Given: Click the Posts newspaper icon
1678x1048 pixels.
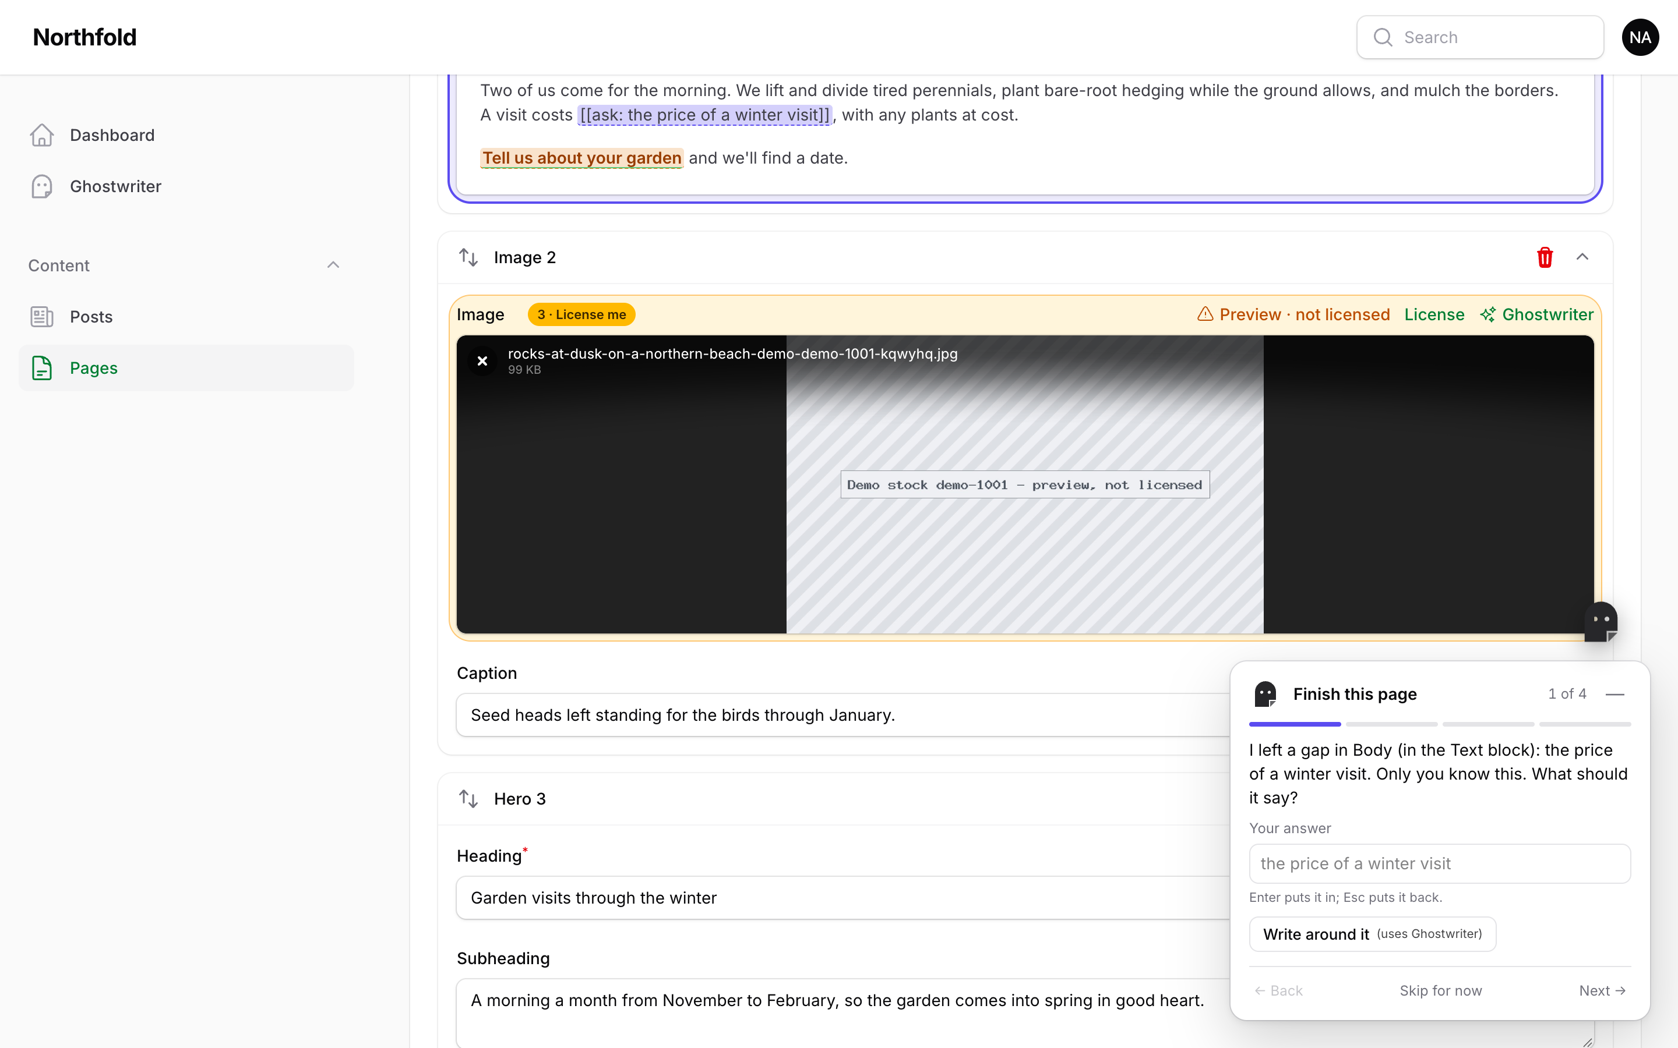Looking at the screenshot, I should [41, 317].
